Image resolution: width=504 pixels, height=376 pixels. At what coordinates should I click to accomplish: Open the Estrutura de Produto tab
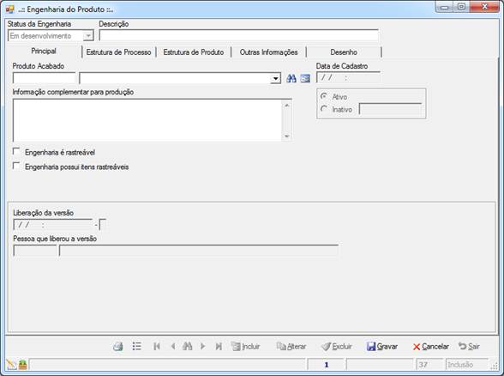pyautogui.click(x=194, y=52)
